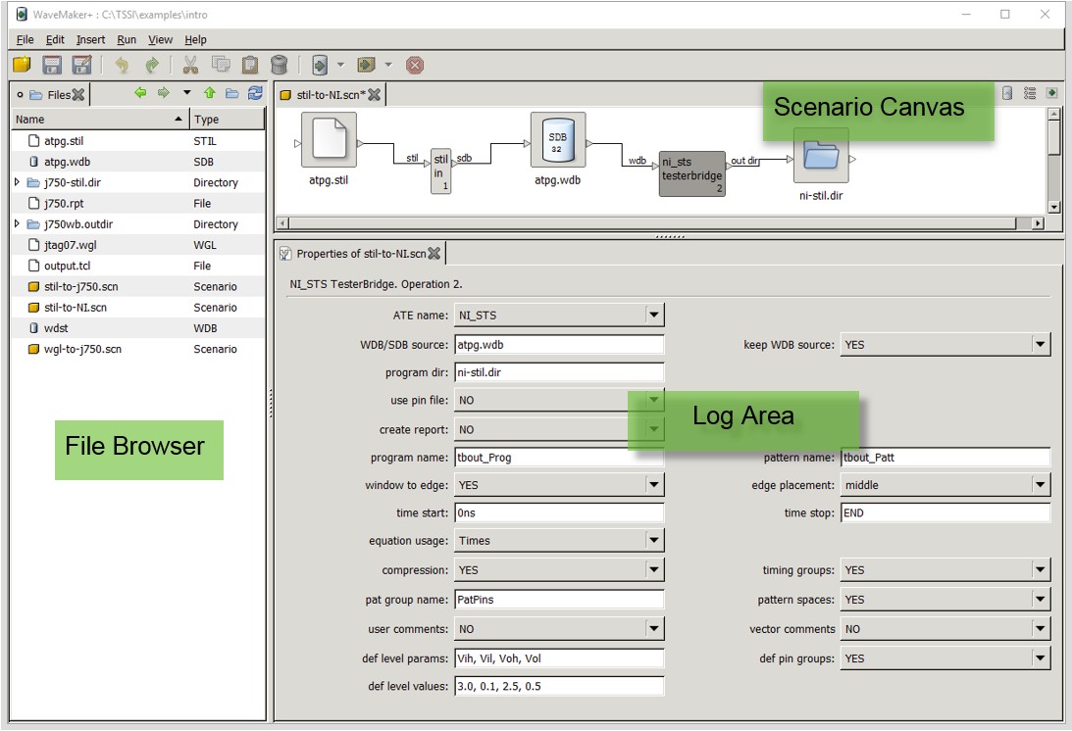Screen dimensions: 1072x731
Task: Click the WDB/SDB source input field
Action: (x=559, y=344)
